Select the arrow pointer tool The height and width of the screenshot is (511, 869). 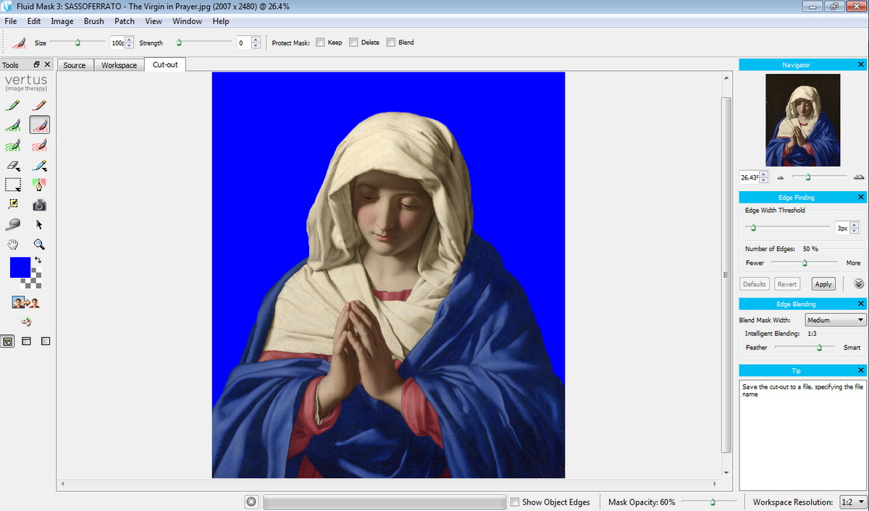(40, 224)
